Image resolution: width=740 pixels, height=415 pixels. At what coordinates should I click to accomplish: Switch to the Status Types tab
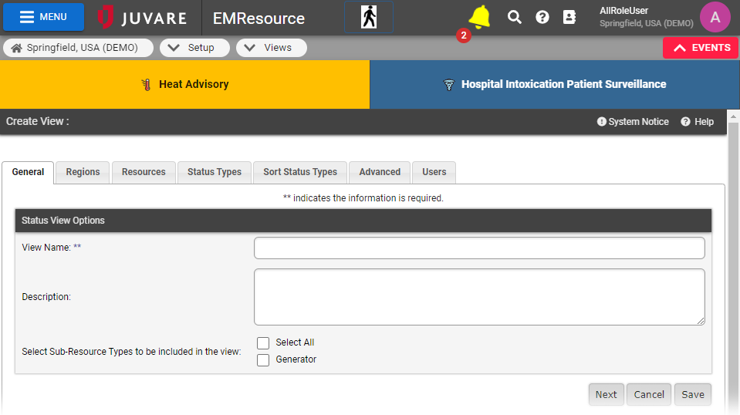(x=215, y=172)
